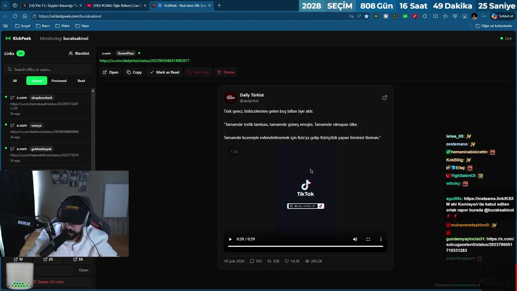Open browser favorites list icon

tap(445, 16)
